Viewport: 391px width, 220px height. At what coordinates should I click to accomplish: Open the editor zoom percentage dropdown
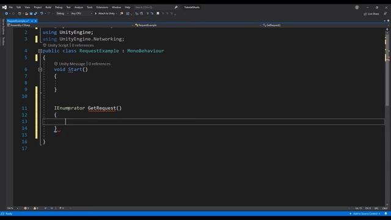tap(12, 208)
